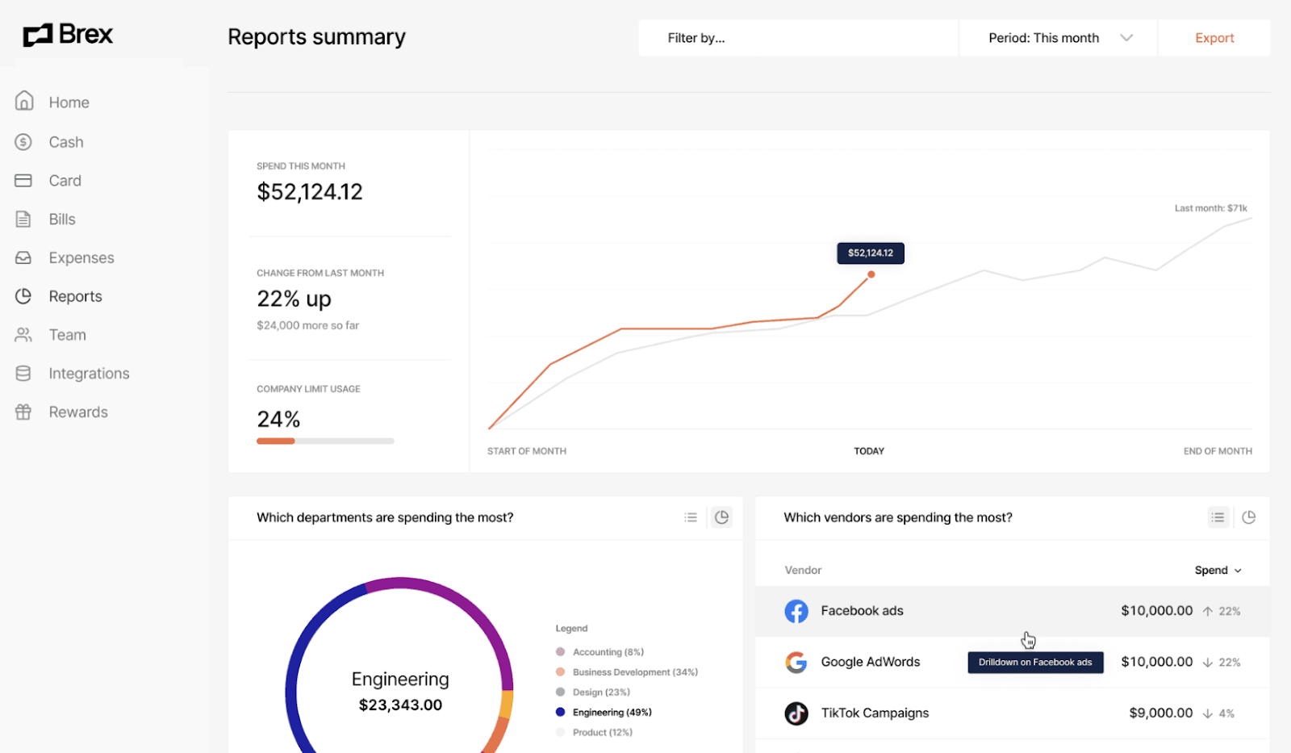Click down arrow next to TikTok 4%
Screen dimensions: 1291x753
click(x=1208, y=713)
